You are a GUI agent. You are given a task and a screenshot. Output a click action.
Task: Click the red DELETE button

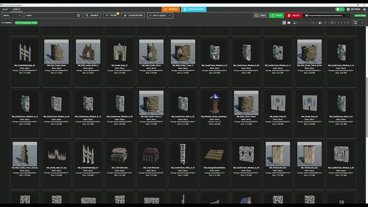point(293,16)
